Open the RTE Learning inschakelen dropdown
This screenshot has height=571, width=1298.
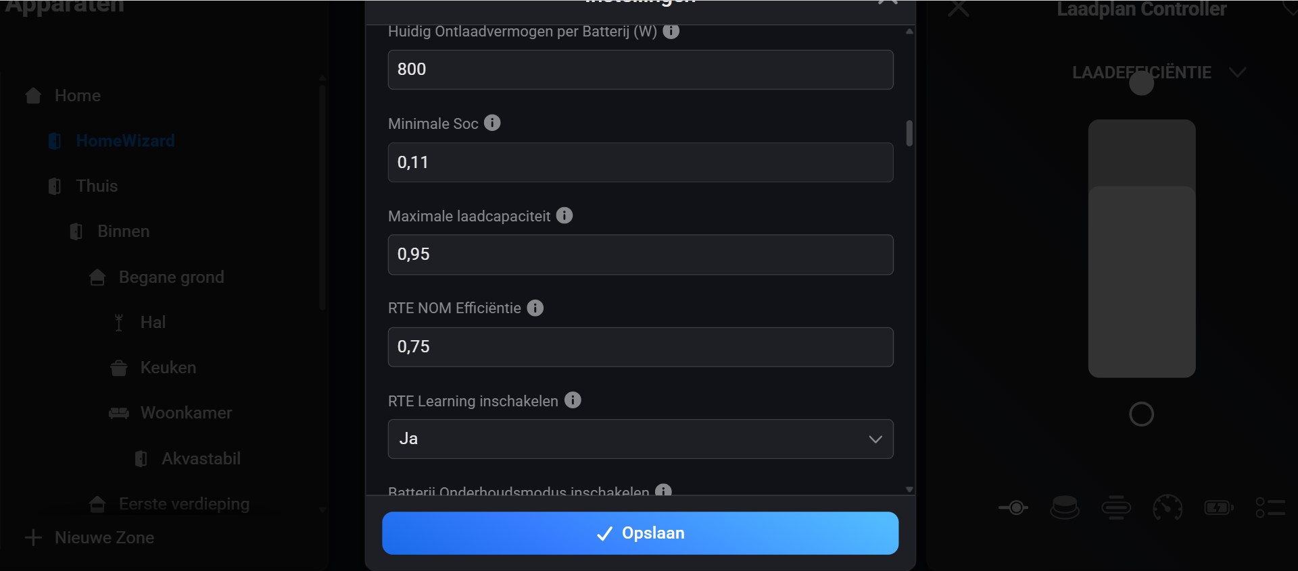pyautogui.click(x=640, y=439)
